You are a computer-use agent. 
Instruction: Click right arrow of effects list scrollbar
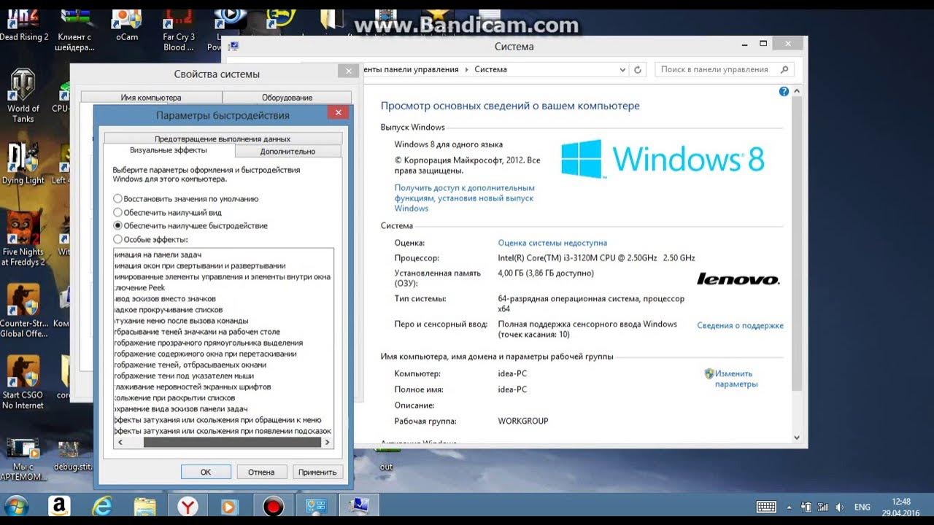point(328,443)
